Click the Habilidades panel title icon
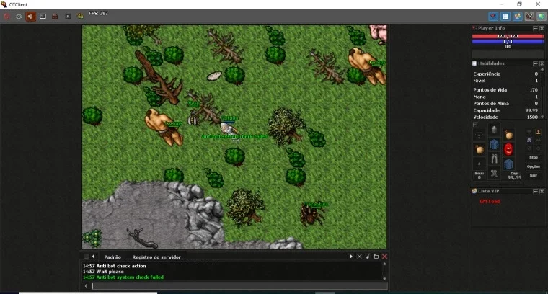The height and width of the screenshot is (294, 548). click(474, 63)
